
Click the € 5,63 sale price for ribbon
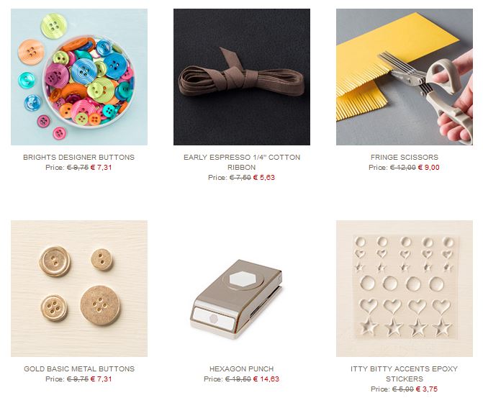[263, 178]
